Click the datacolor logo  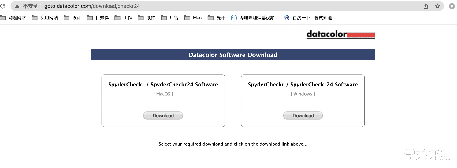340,34
